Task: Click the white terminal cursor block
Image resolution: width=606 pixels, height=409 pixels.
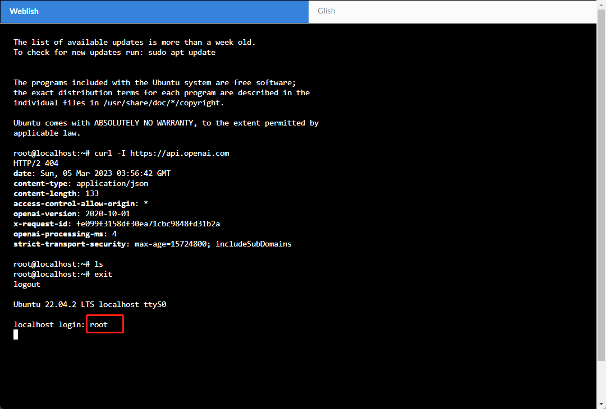Action: 16,334
